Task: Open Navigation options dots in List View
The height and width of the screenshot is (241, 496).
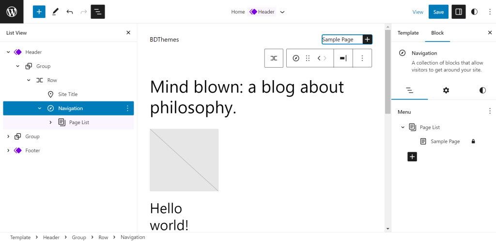Action: click(127, 108)
